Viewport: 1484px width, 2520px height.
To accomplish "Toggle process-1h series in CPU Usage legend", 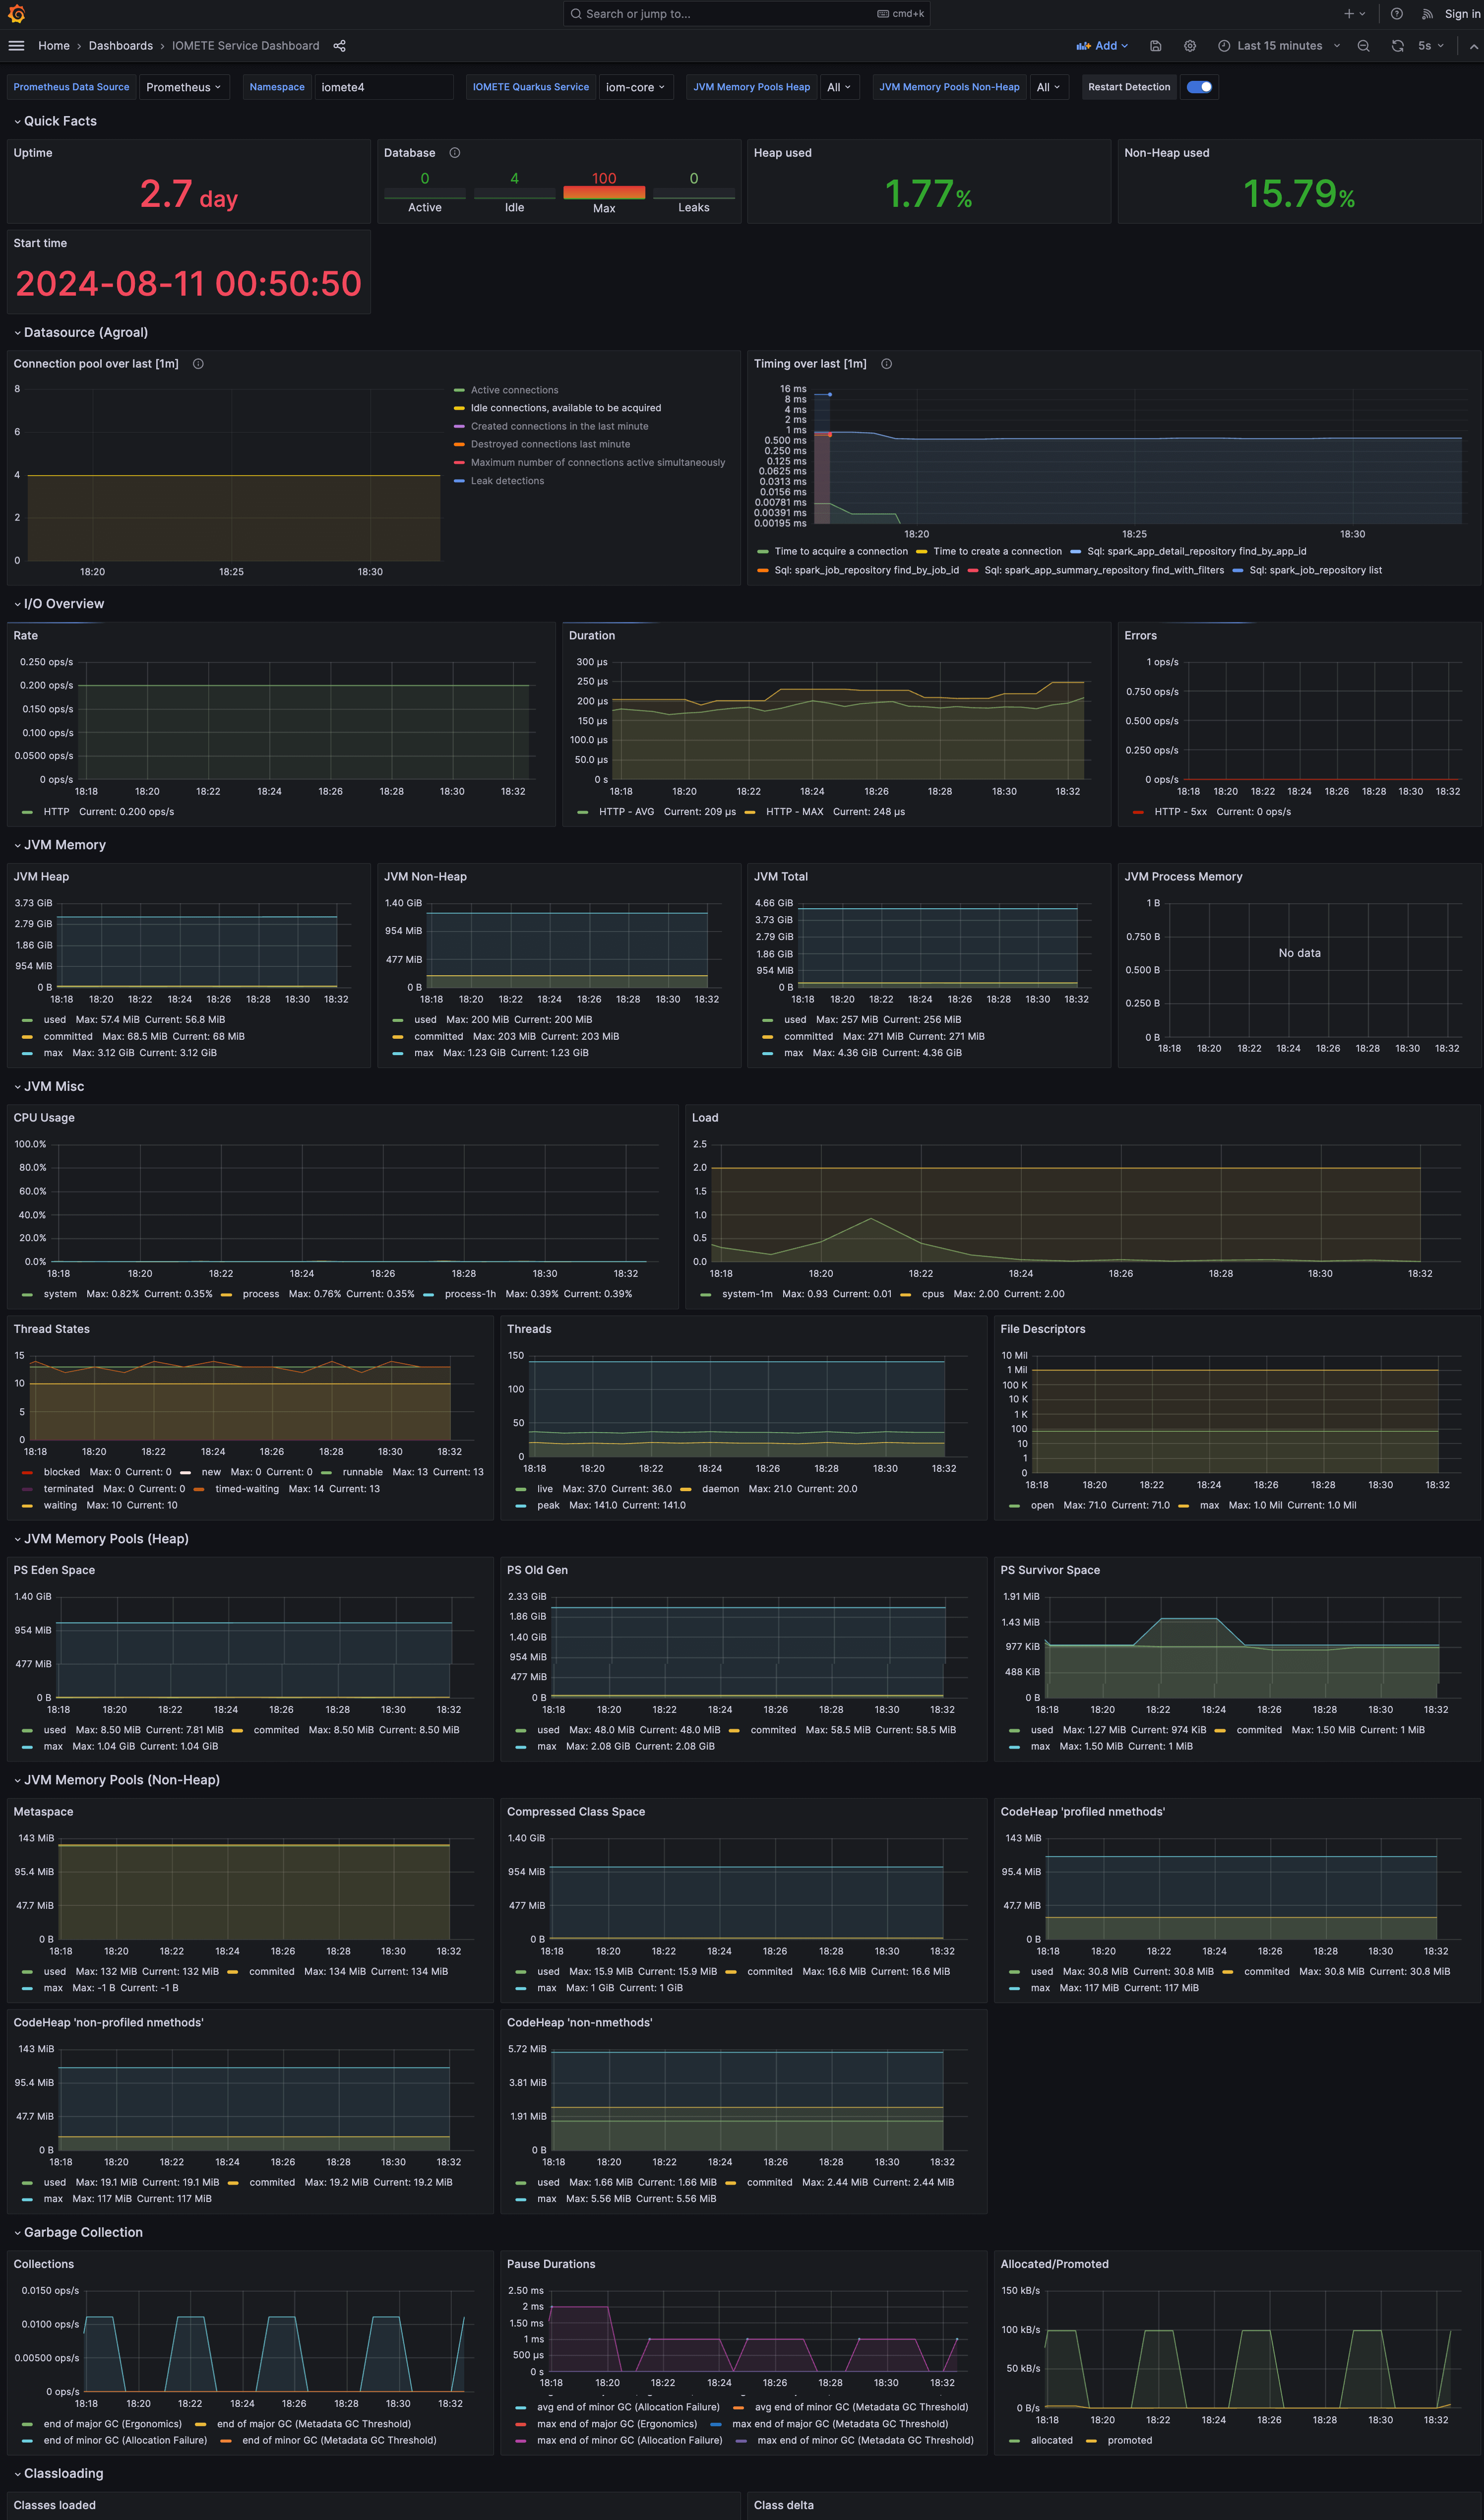I will coord(470,1294).
